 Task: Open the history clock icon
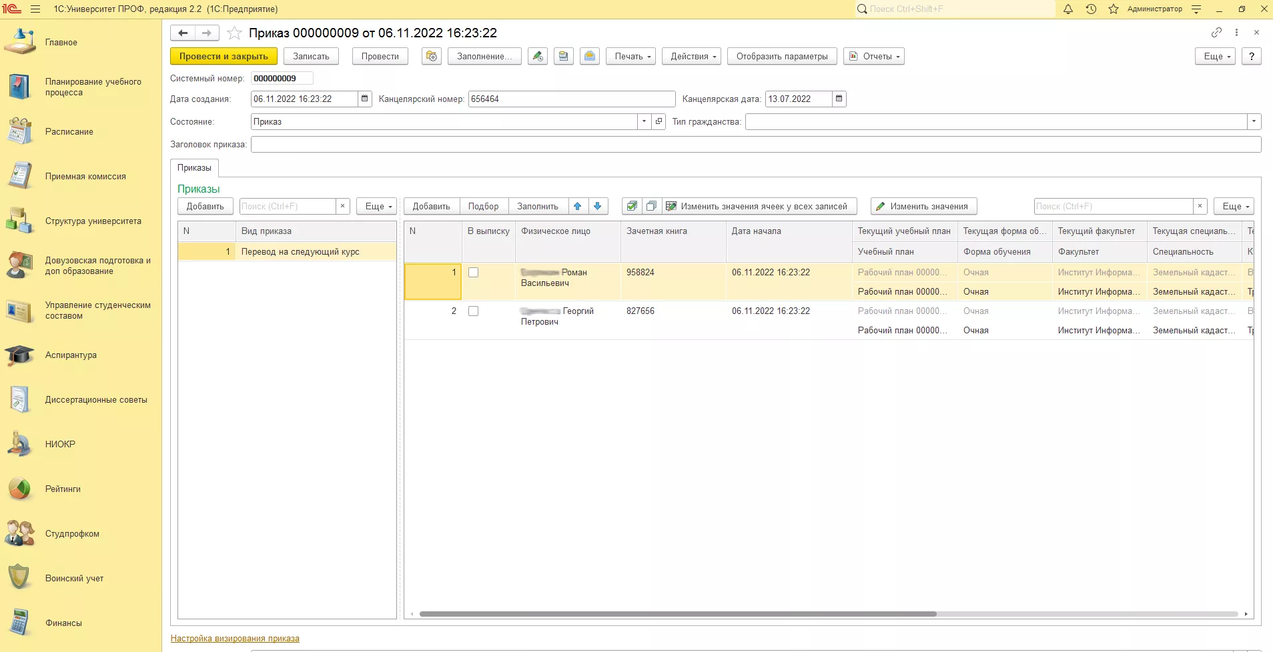point(1091,9)
